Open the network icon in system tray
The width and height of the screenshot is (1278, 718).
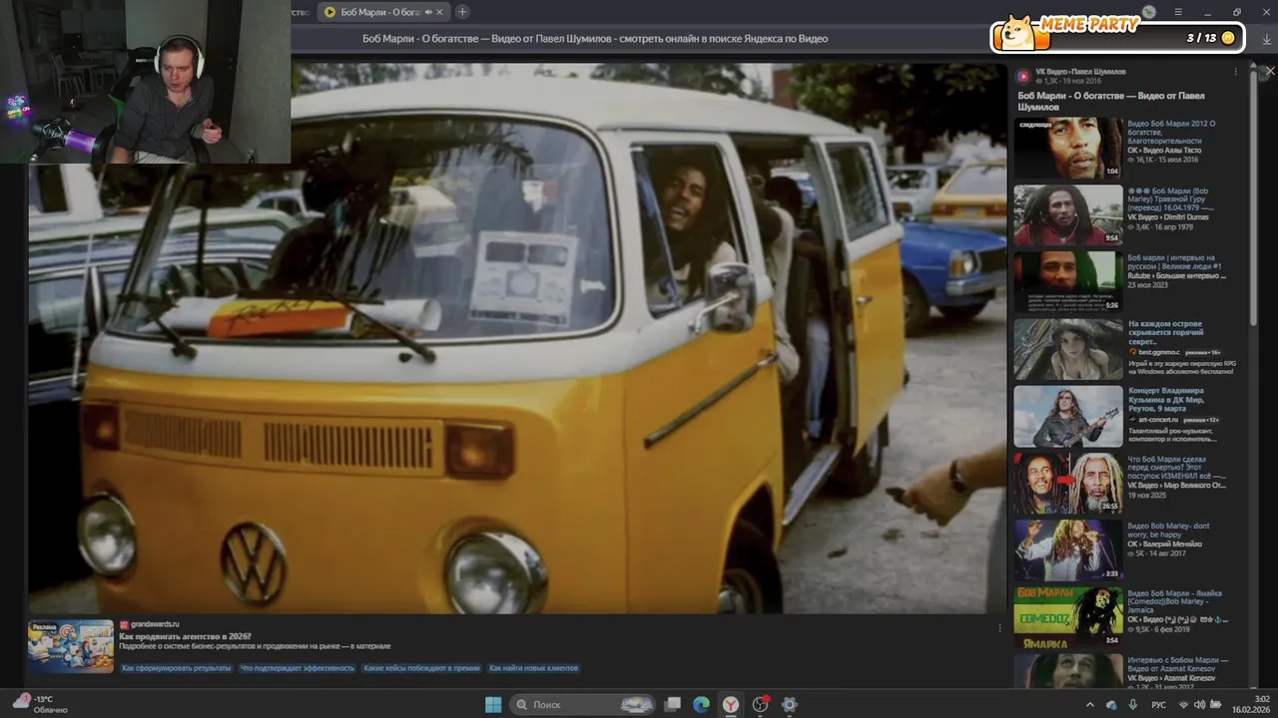coord(1182,704)
